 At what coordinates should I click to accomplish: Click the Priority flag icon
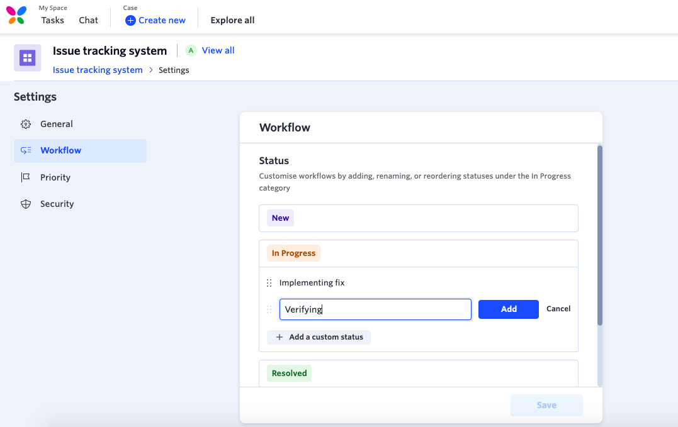click(x=26, y=177)
